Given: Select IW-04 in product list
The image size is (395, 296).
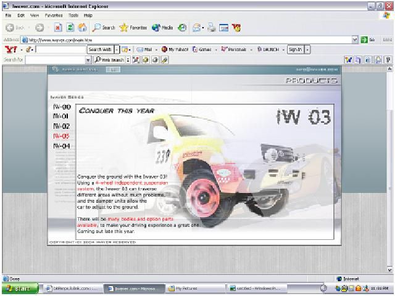Looking at the screenshot, I should tap(62, 146).
